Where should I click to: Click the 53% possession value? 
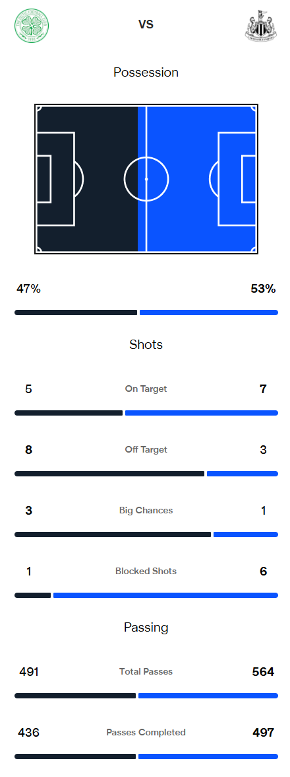(x=263, y=289)
